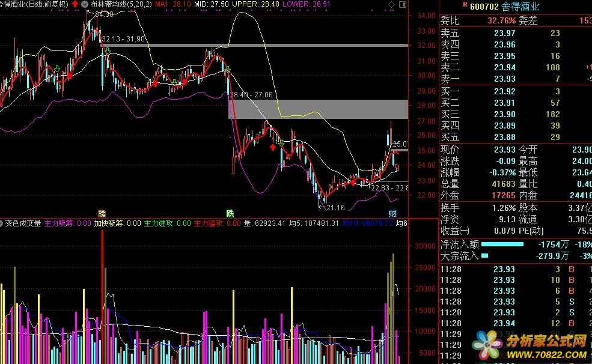Viewport: 592px width, 364px height.
Task: Click the tallest red volume bar
Action: tap(102, 297)
